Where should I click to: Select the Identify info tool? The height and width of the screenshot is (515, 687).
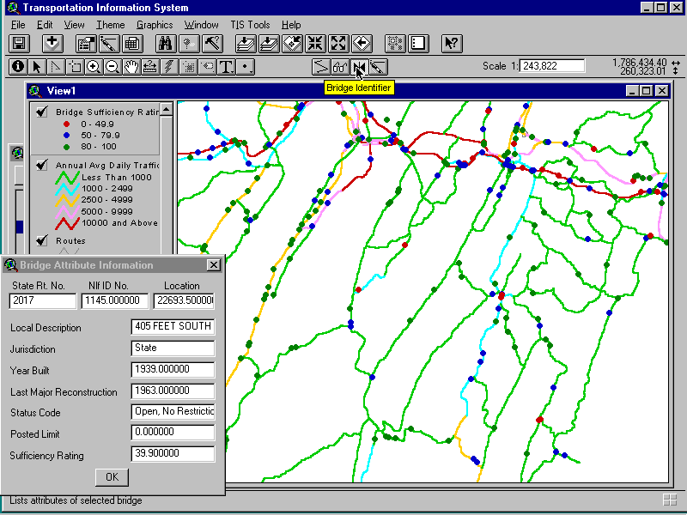point(18,66)
